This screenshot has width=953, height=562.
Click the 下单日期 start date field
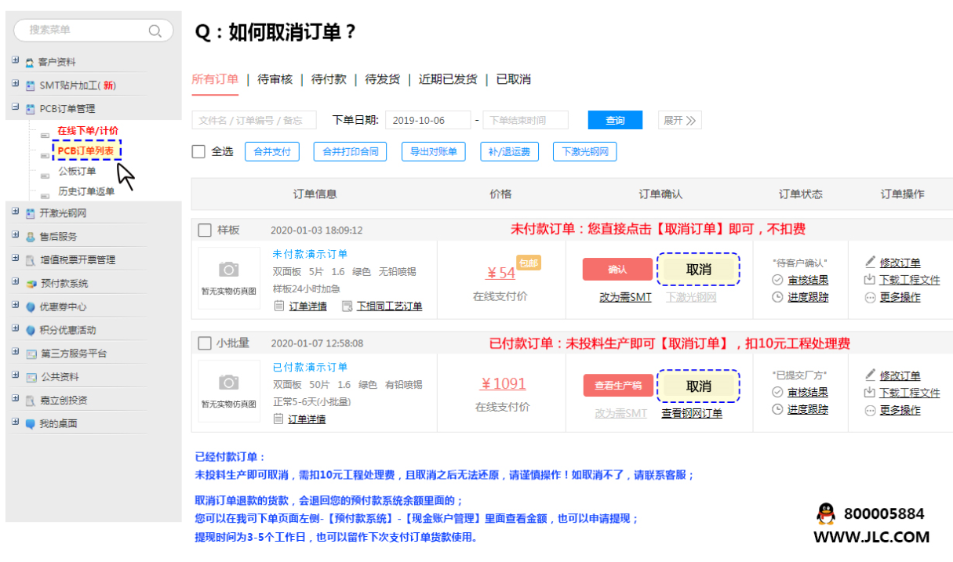click(x=427, y=121)
